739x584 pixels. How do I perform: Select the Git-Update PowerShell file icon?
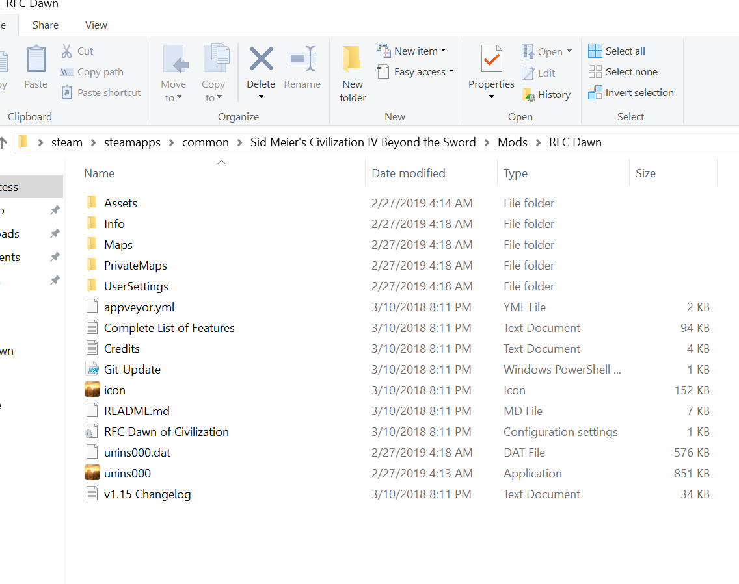(92, 370)
